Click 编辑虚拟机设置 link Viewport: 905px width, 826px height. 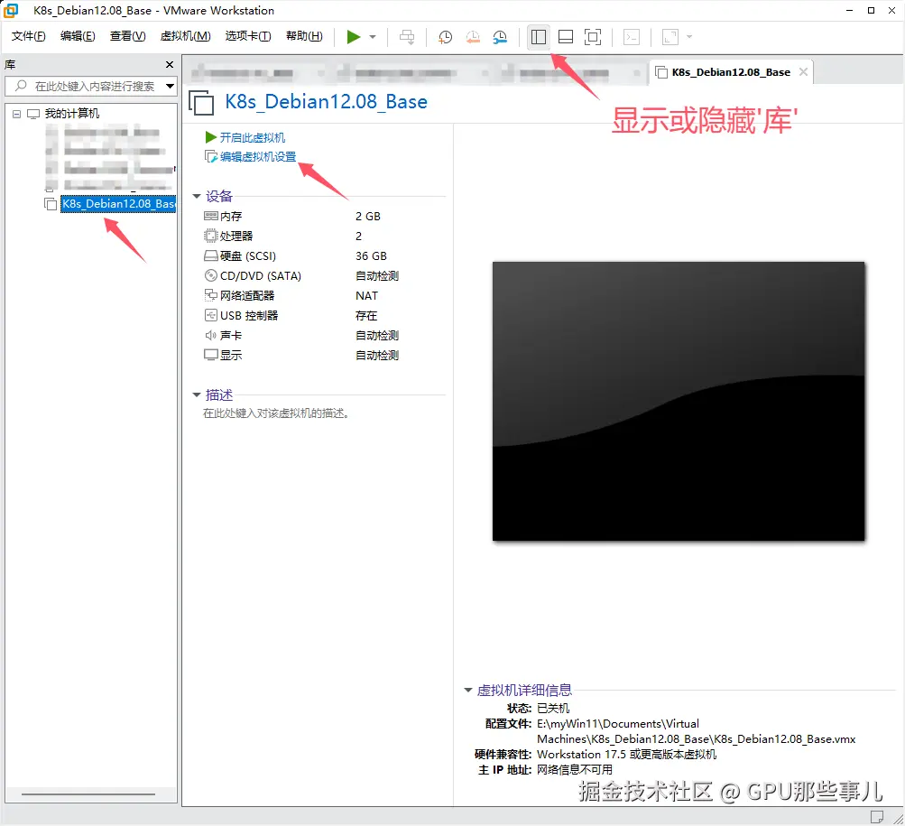click(258, 156)
